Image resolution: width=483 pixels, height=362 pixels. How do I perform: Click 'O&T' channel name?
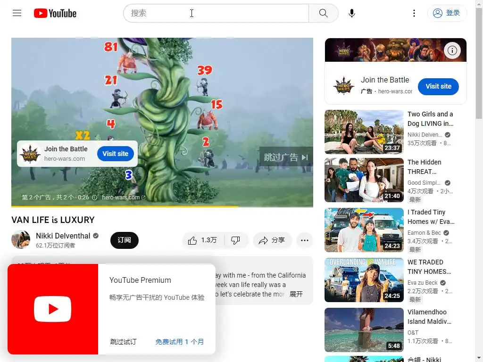[x=413, y=332]
